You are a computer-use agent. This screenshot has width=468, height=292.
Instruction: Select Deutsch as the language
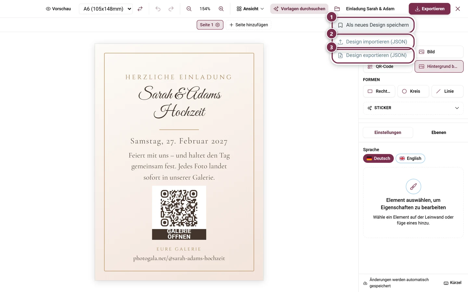coord(378,158)
